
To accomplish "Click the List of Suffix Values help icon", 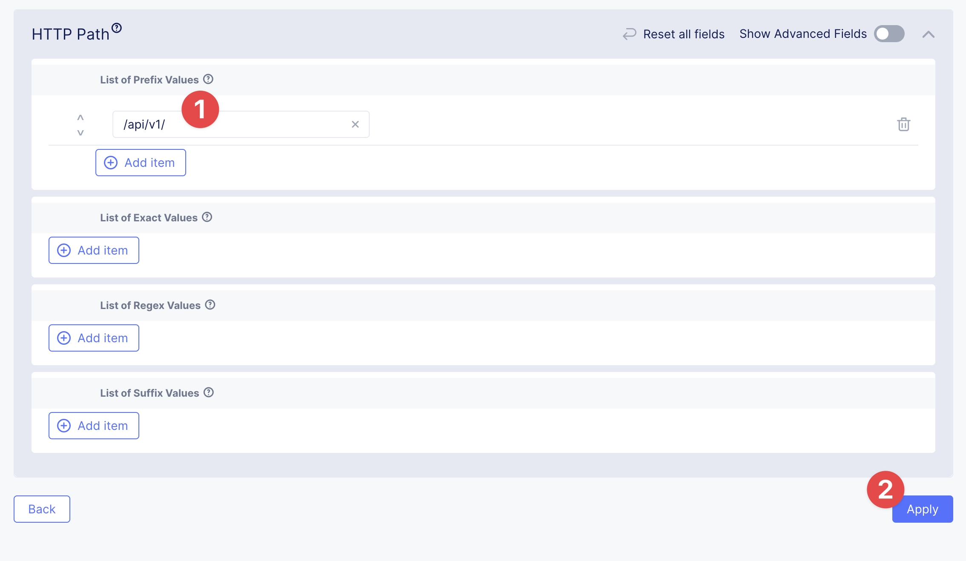I will 209,392.
